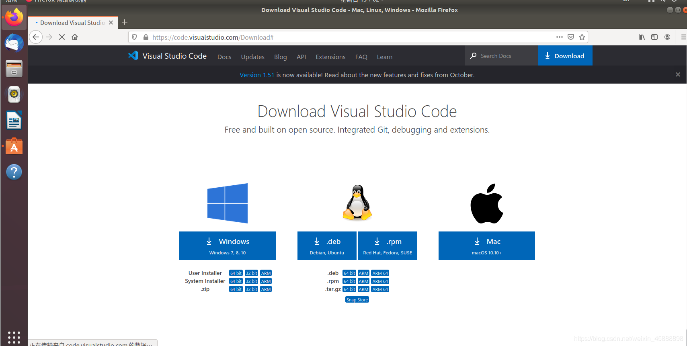687x346 pixels.
Task: Get Linux .deb ARM link
Action: pos(364,273)
